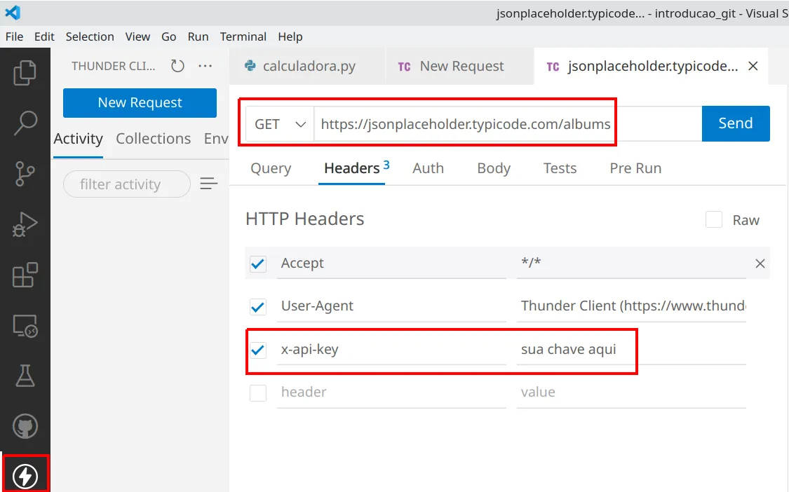
Task: Open the Help menu
Action: (290, 36)
